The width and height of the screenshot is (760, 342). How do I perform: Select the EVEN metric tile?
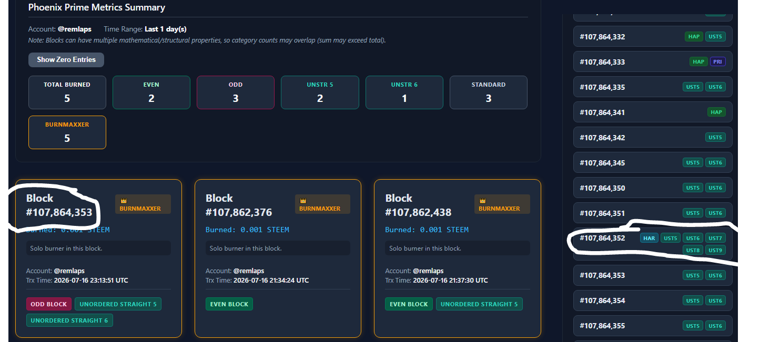tap(151, 92)
